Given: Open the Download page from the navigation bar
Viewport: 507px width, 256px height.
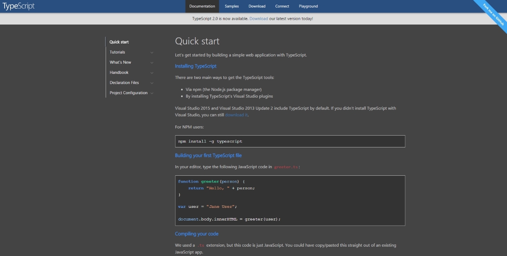Looking at the screenshot, I should click(257, 6).
